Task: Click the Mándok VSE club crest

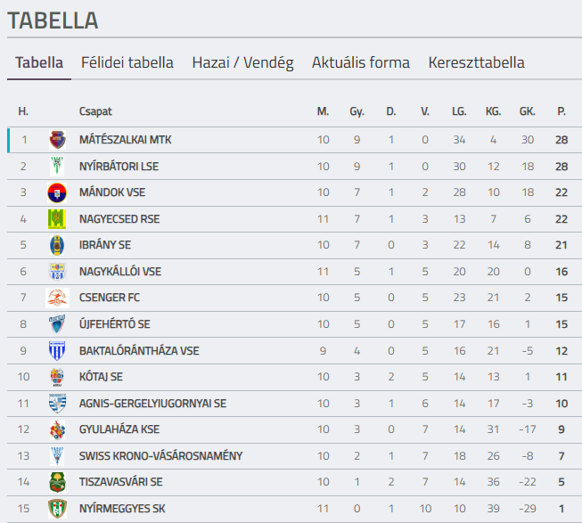Action: click(57, 192)
